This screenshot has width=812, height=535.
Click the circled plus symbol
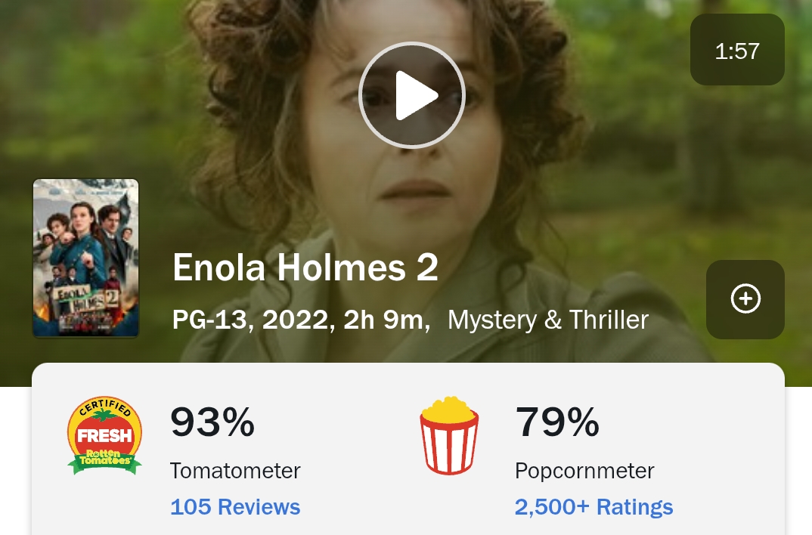745,298
